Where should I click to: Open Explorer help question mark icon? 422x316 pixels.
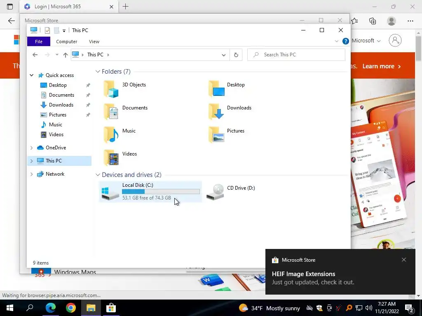346,41
